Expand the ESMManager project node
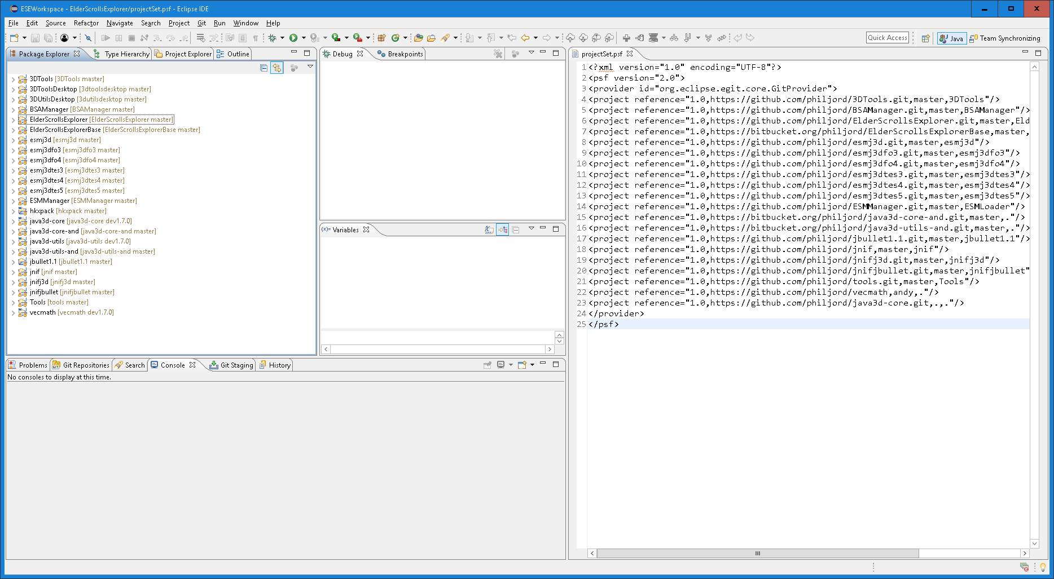The width and height of the screenshot is (1054, 579). click(x=14, y=201)
